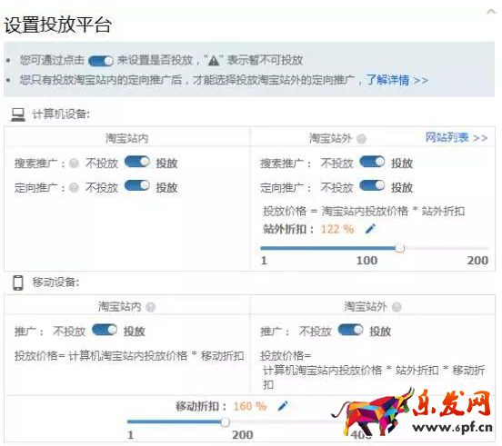Click the 站外折扣 slider handle
Image resolution: width=502 pixels, height=446 pixels.
(x=399, y=248)
